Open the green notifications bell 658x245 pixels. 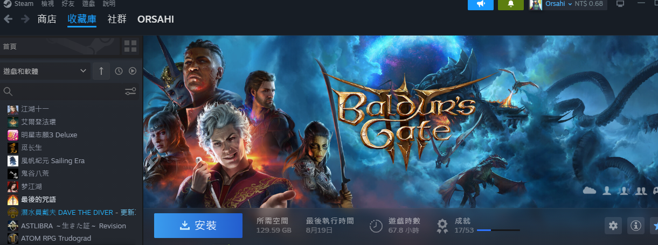(x=511, y=4)
